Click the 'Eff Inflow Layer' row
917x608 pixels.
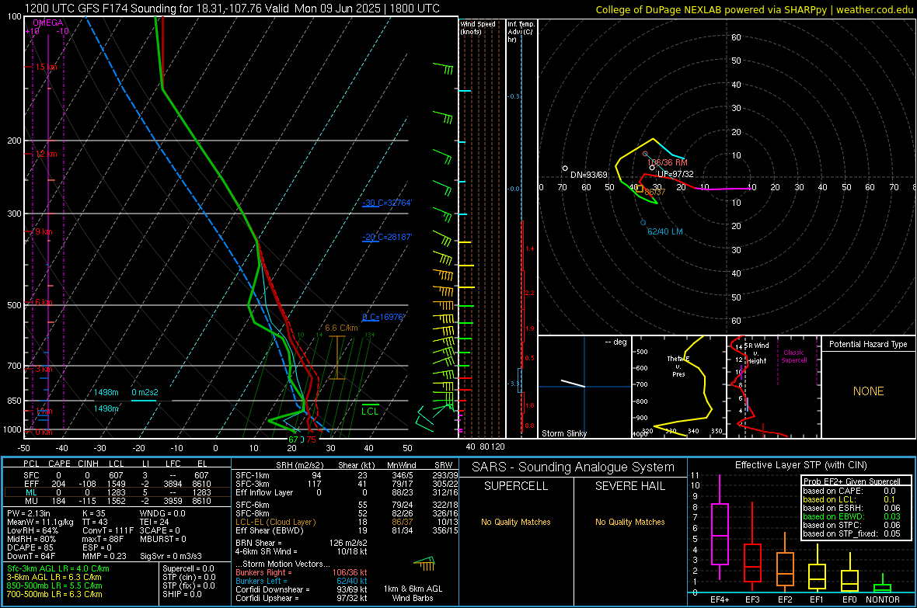click(347, 492)
